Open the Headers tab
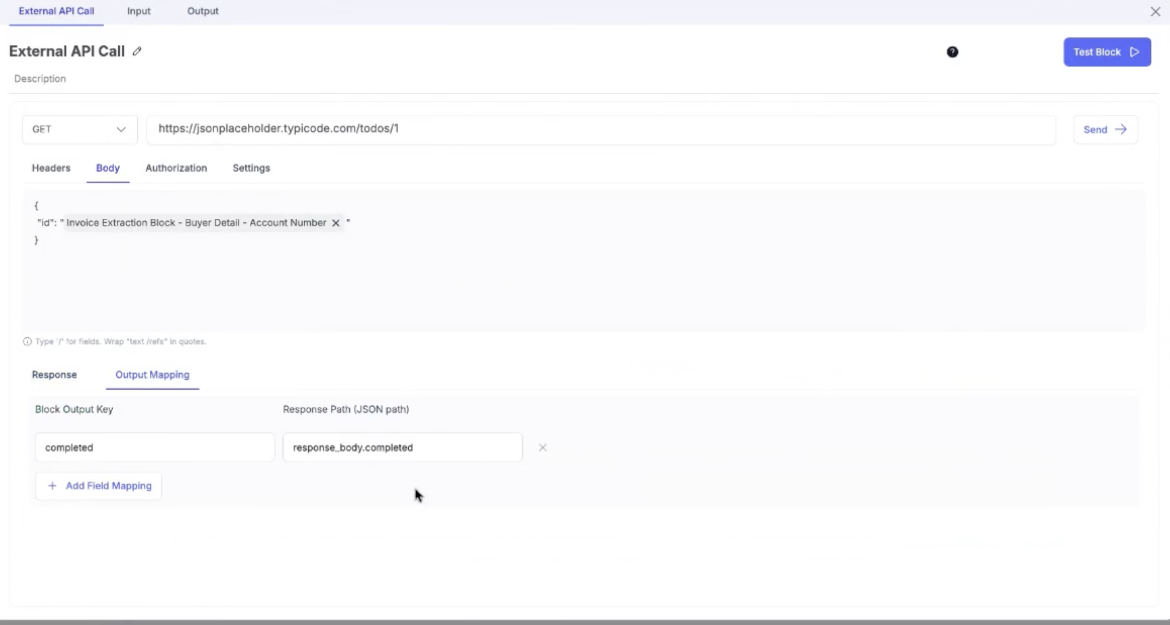The height and width of the screenshot is (625, 1170). (x=51, y=168)
